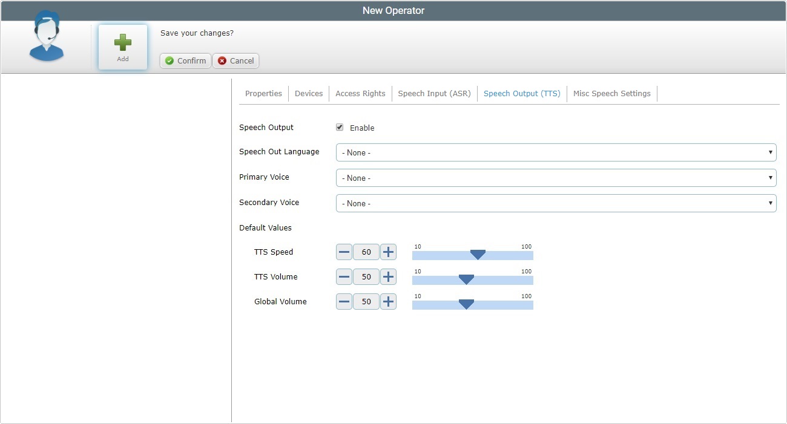Click the Global Volume slider handle
Image resolution: width=787 pixels, height=424 pixels.
tap(466, 304)
